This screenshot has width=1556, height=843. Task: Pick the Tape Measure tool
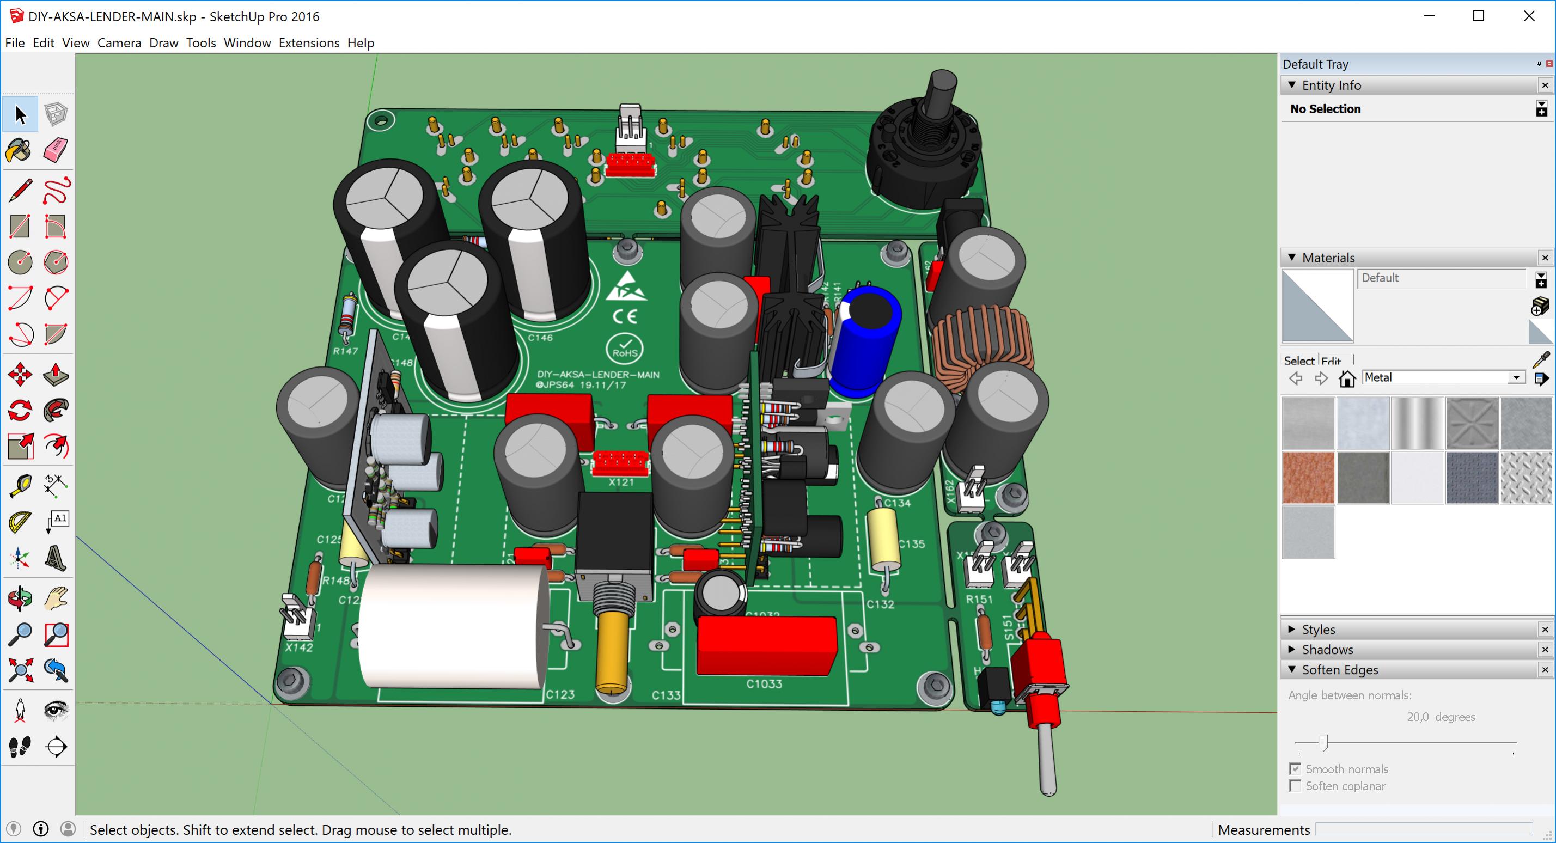pyautogui.click(x=20, y=486)
